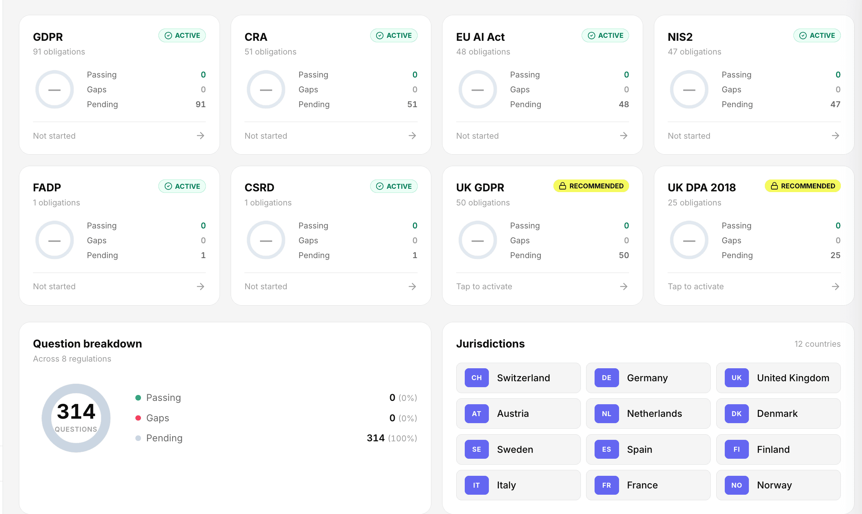Click the '25 obligations' text
862x514 pixels.
pyautogui.click(x=694, y=202)
